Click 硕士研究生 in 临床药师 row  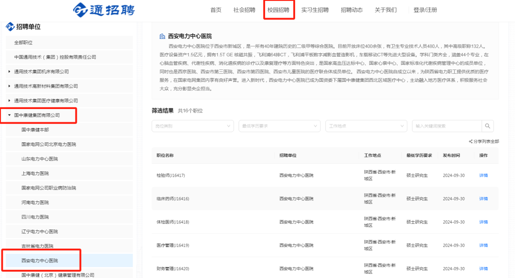(417, 199)
